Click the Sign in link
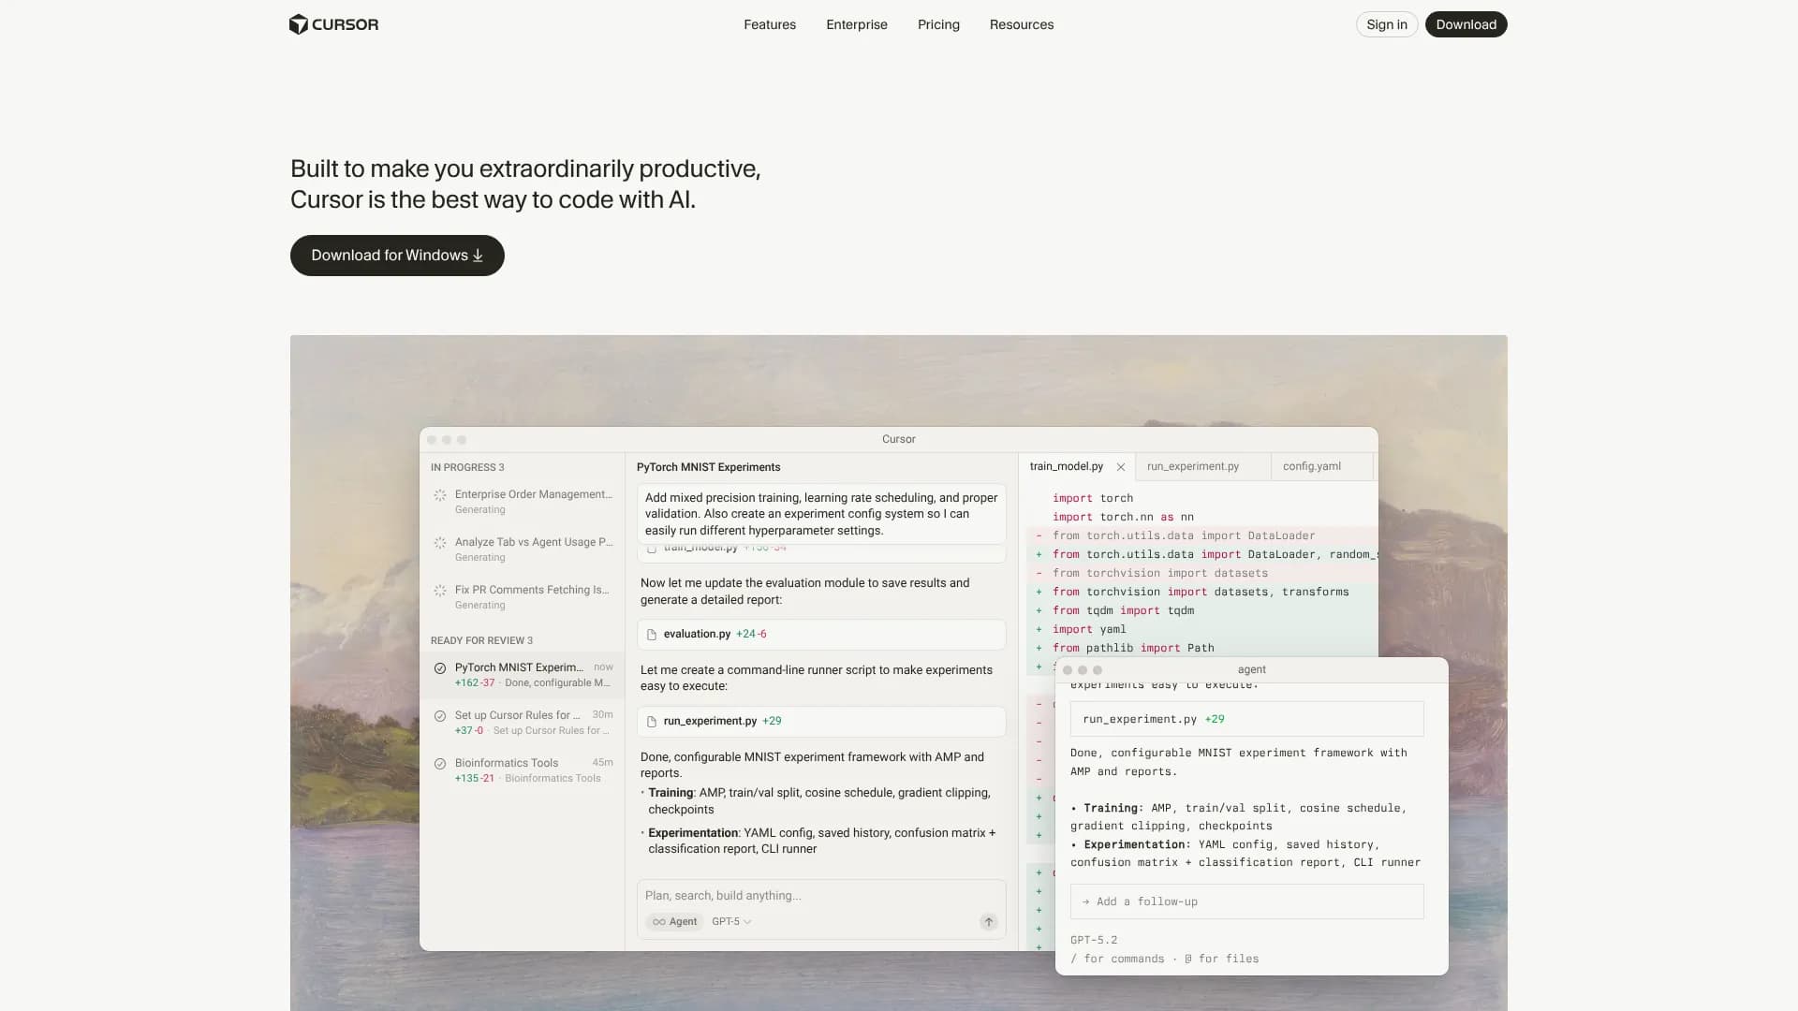 [1386, 24]
